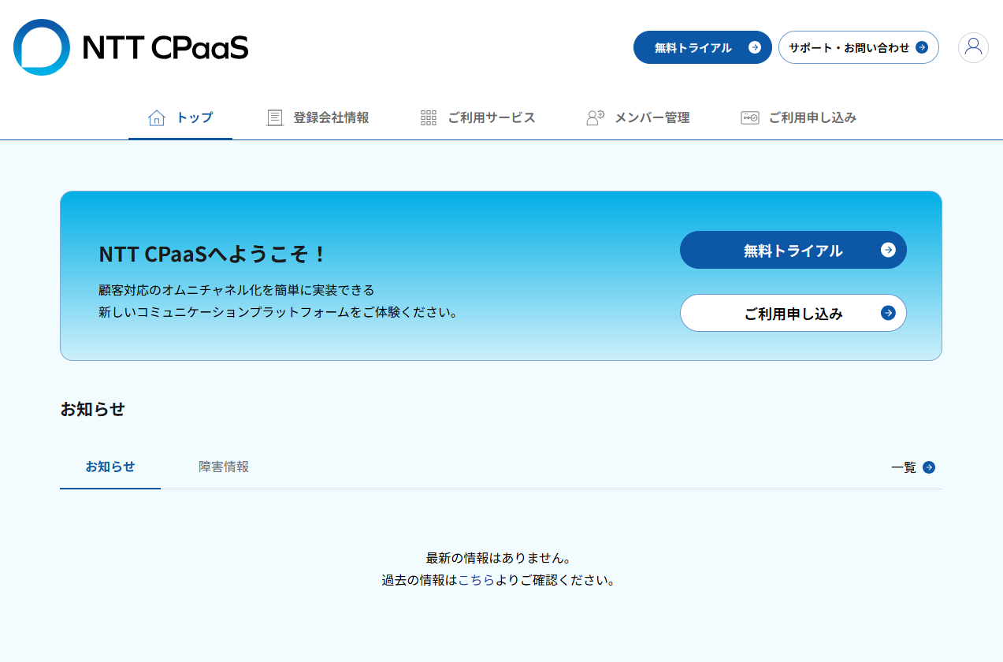Click the arrow icon in サポート・お問い合わせ
This screenshot has height=662, width=1003.
pos(922,47)
